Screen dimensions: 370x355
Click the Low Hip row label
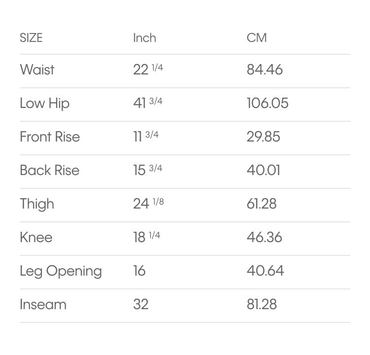(45, 104)
